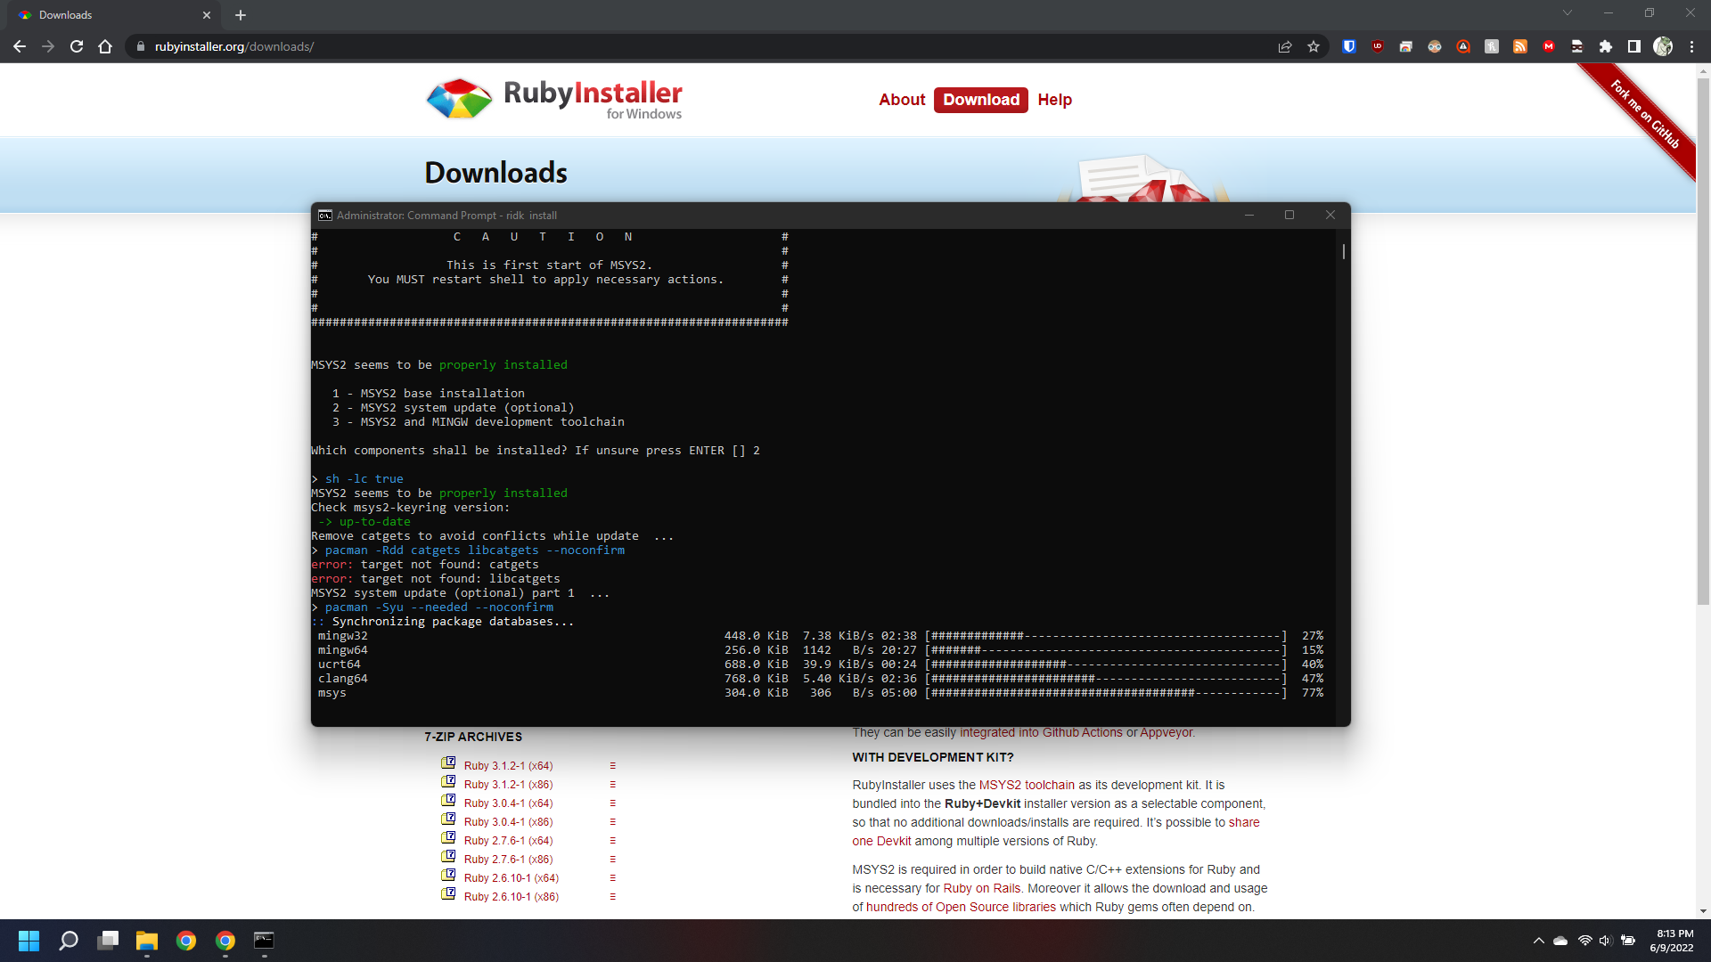The height and width of the screenshot is (962, 1711).
Task: Open Task View on the taskbar
Action: click(108, 941)
